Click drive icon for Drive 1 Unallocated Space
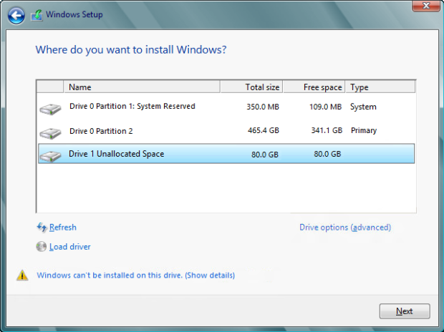Viewport: 444px width, 332px height. click(50, 156)
